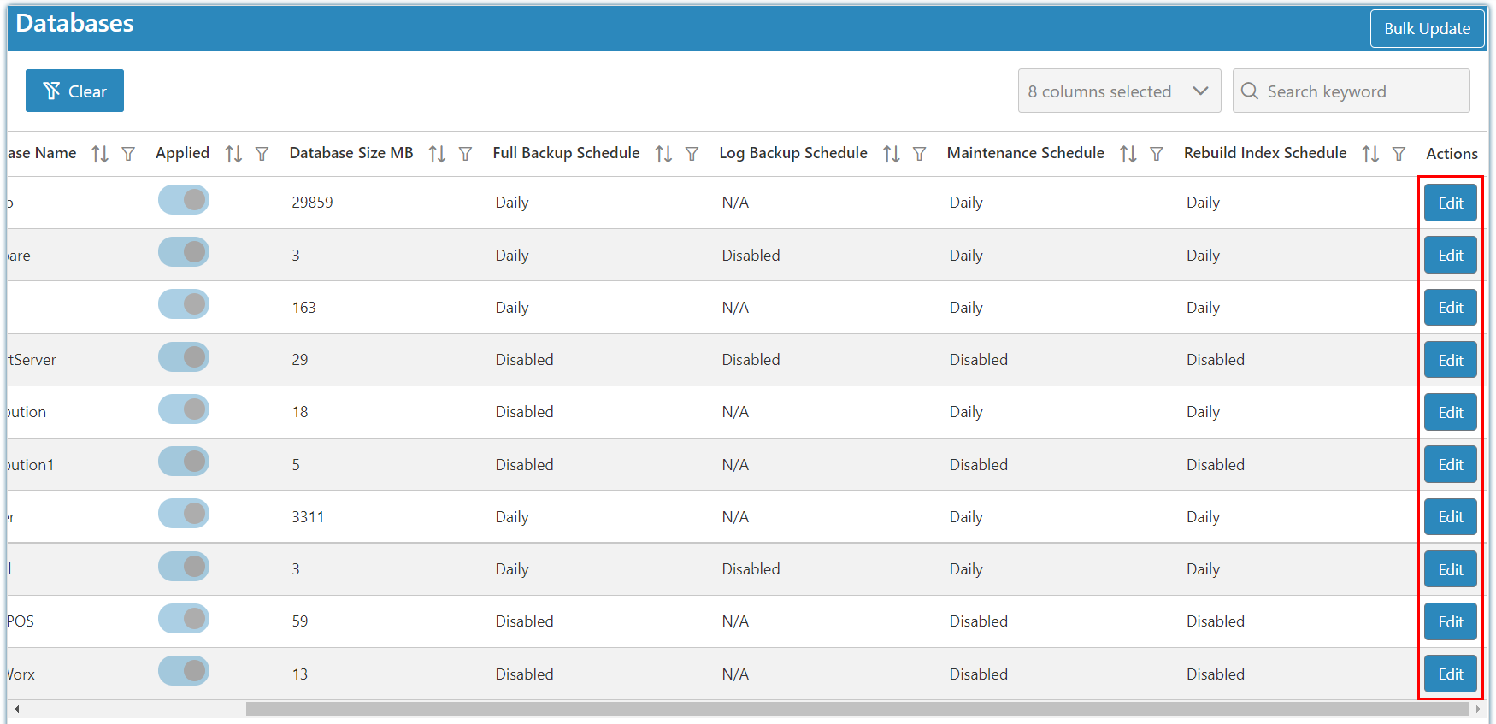
Task: Sort by the database Name column
Action: pyautogui.click(x=100, y=154)
